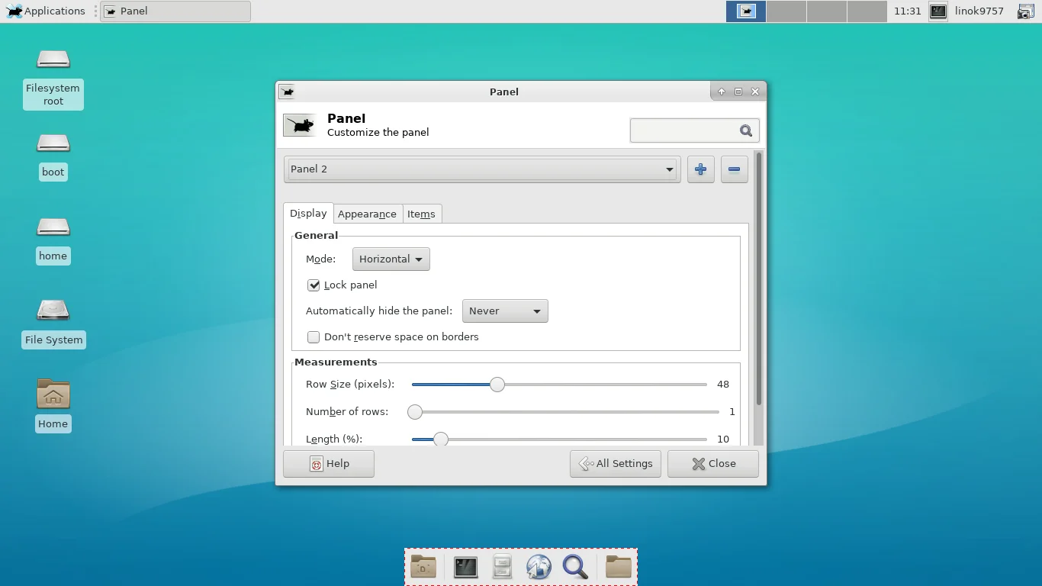This screenshot has height=586, width=1042.
Task: Click the "Automatically hide the panel:" label
Action: (379, 311)
